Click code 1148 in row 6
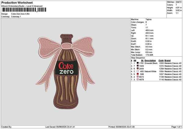The height and width of the screenshot is (129, 183). [161, 77]
